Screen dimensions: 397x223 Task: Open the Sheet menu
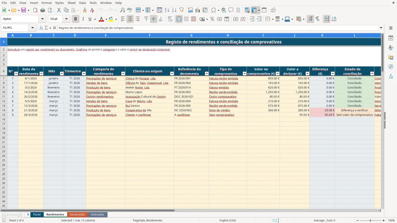(x=71, y=3)
